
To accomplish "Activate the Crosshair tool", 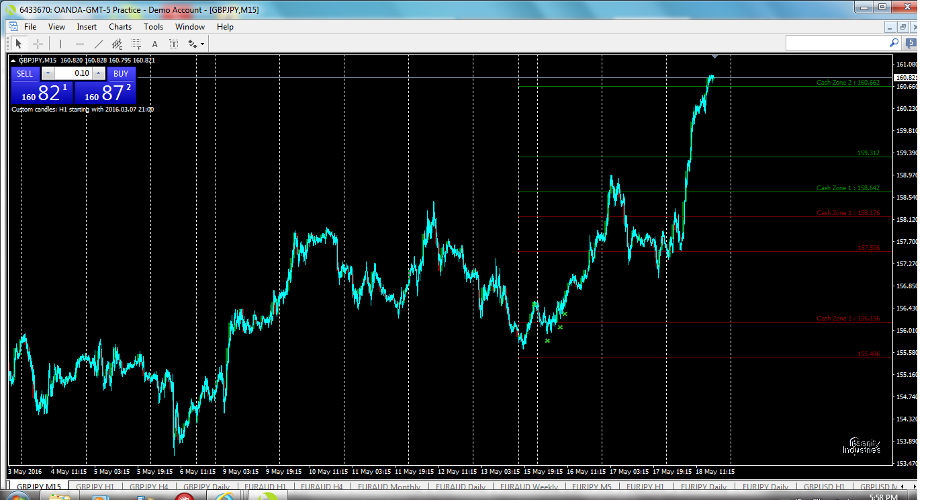I will click(x=38, y=44).
